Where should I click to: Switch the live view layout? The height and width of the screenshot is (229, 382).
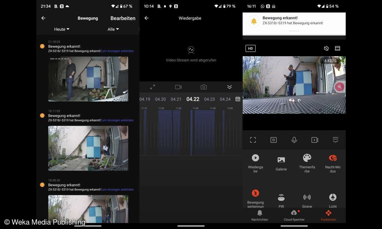(338, 48)
